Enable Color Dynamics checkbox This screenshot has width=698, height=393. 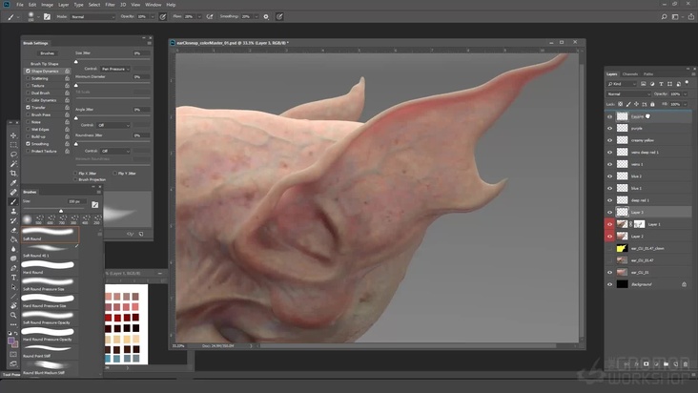click(28, 100)
